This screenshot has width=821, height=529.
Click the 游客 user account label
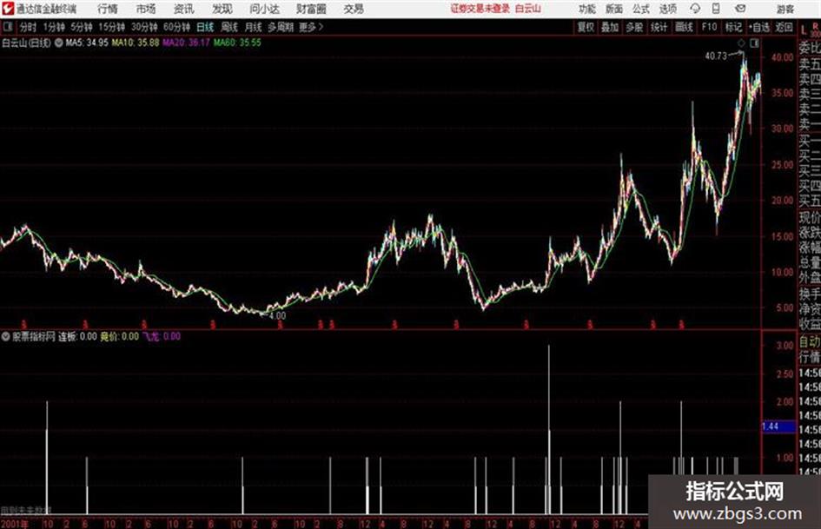(x=785, y=9)
